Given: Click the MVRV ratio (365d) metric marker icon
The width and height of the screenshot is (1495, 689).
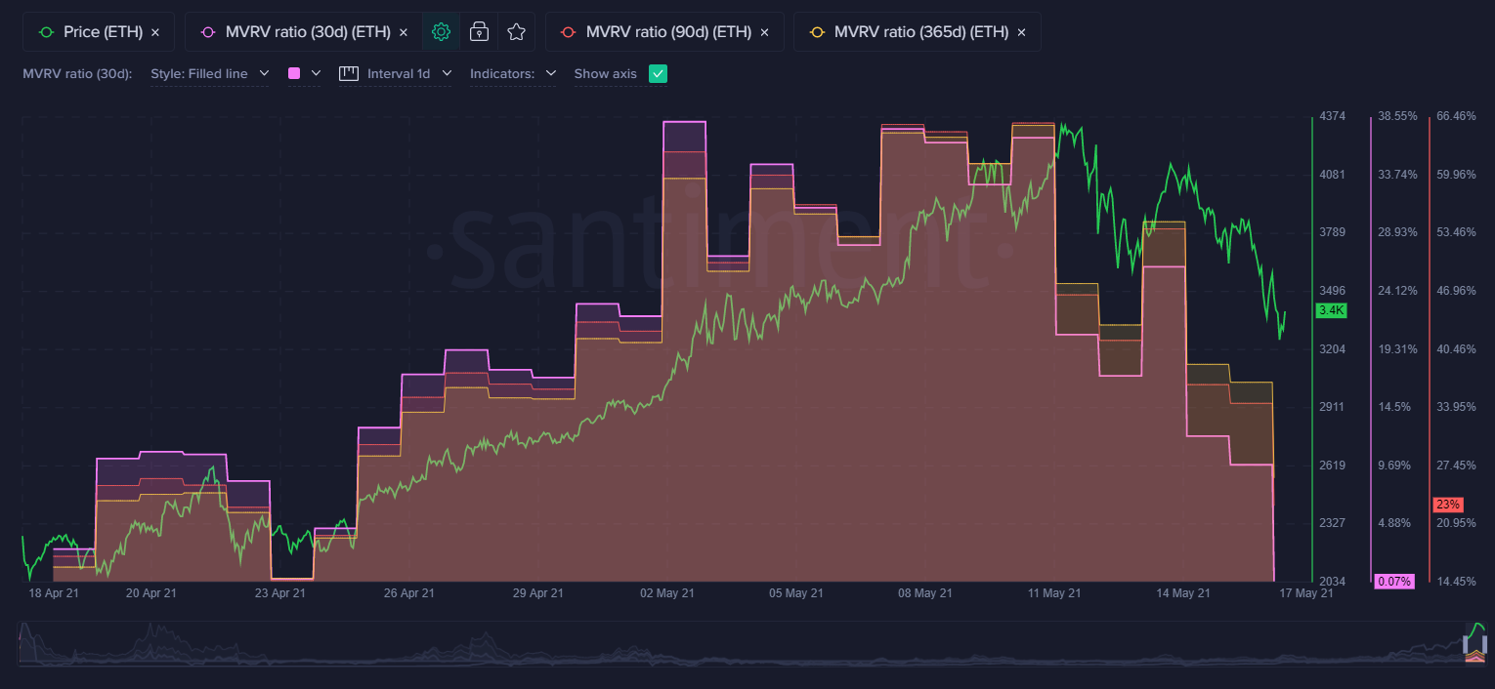Looking at the screenshot, I should coord(817,31).
